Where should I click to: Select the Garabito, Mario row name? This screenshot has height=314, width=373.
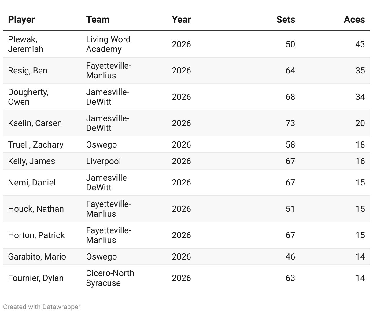click(37, 256)
